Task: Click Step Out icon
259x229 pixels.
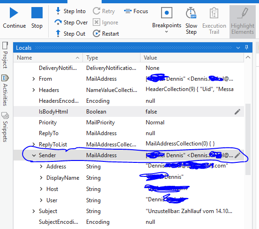Action: point(58,33)
